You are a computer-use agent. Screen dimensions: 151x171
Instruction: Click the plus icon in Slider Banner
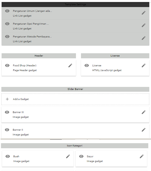click(x=7, y=99)
